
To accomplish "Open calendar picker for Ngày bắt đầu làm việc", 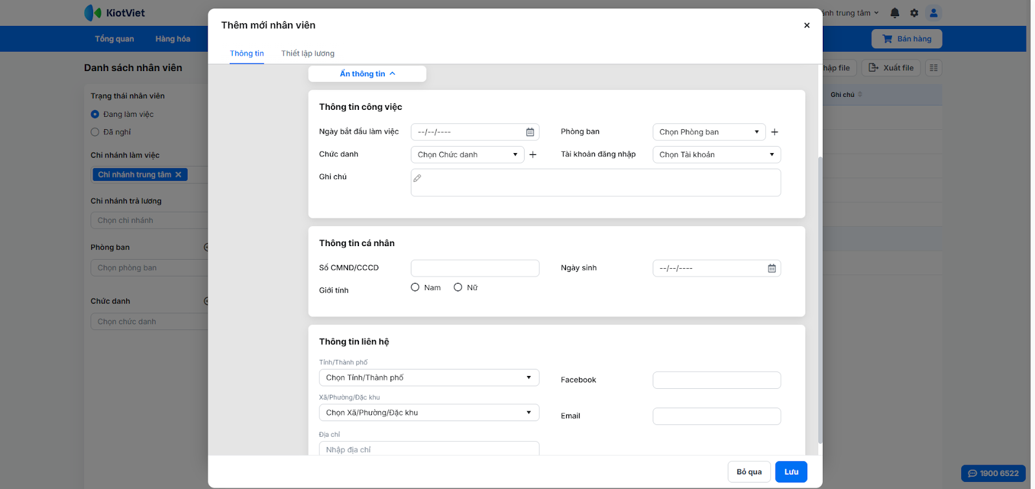I will (530, 132).
